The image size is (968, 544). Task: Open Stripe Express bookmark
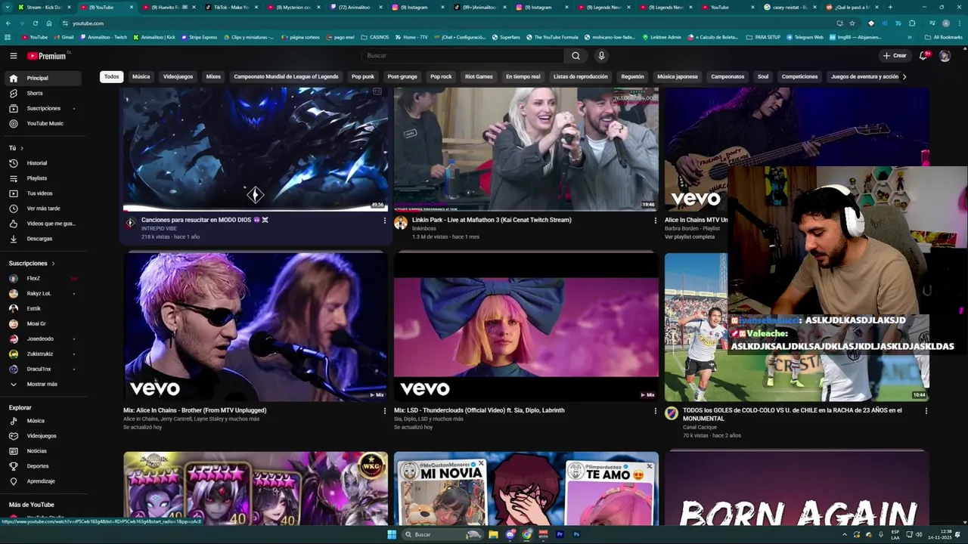198,37
